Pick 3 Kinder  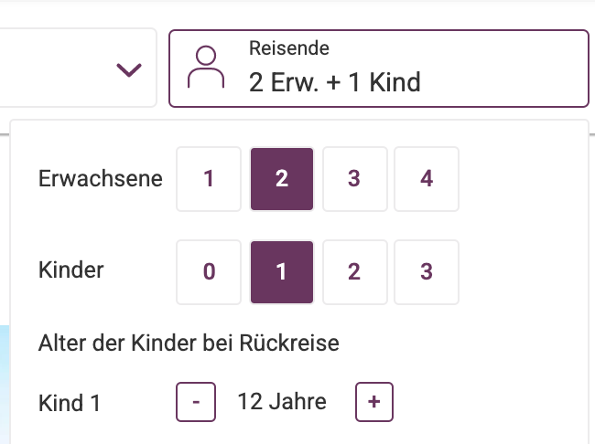pos(427,272)
